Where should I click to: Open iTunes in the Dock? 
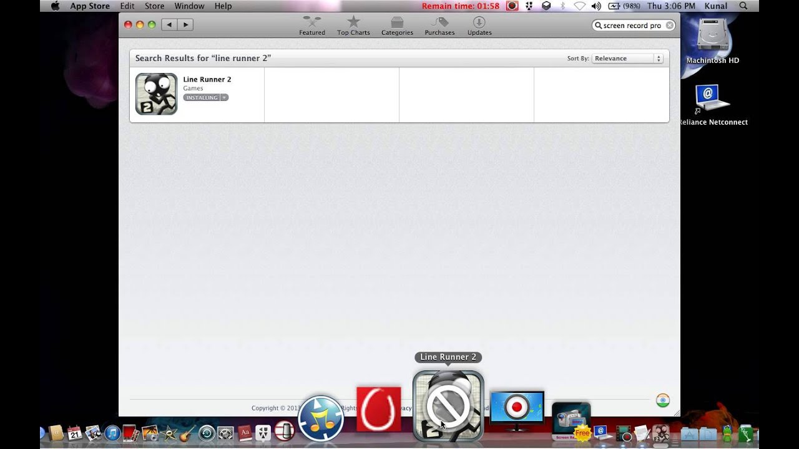[x=112, y=433]
